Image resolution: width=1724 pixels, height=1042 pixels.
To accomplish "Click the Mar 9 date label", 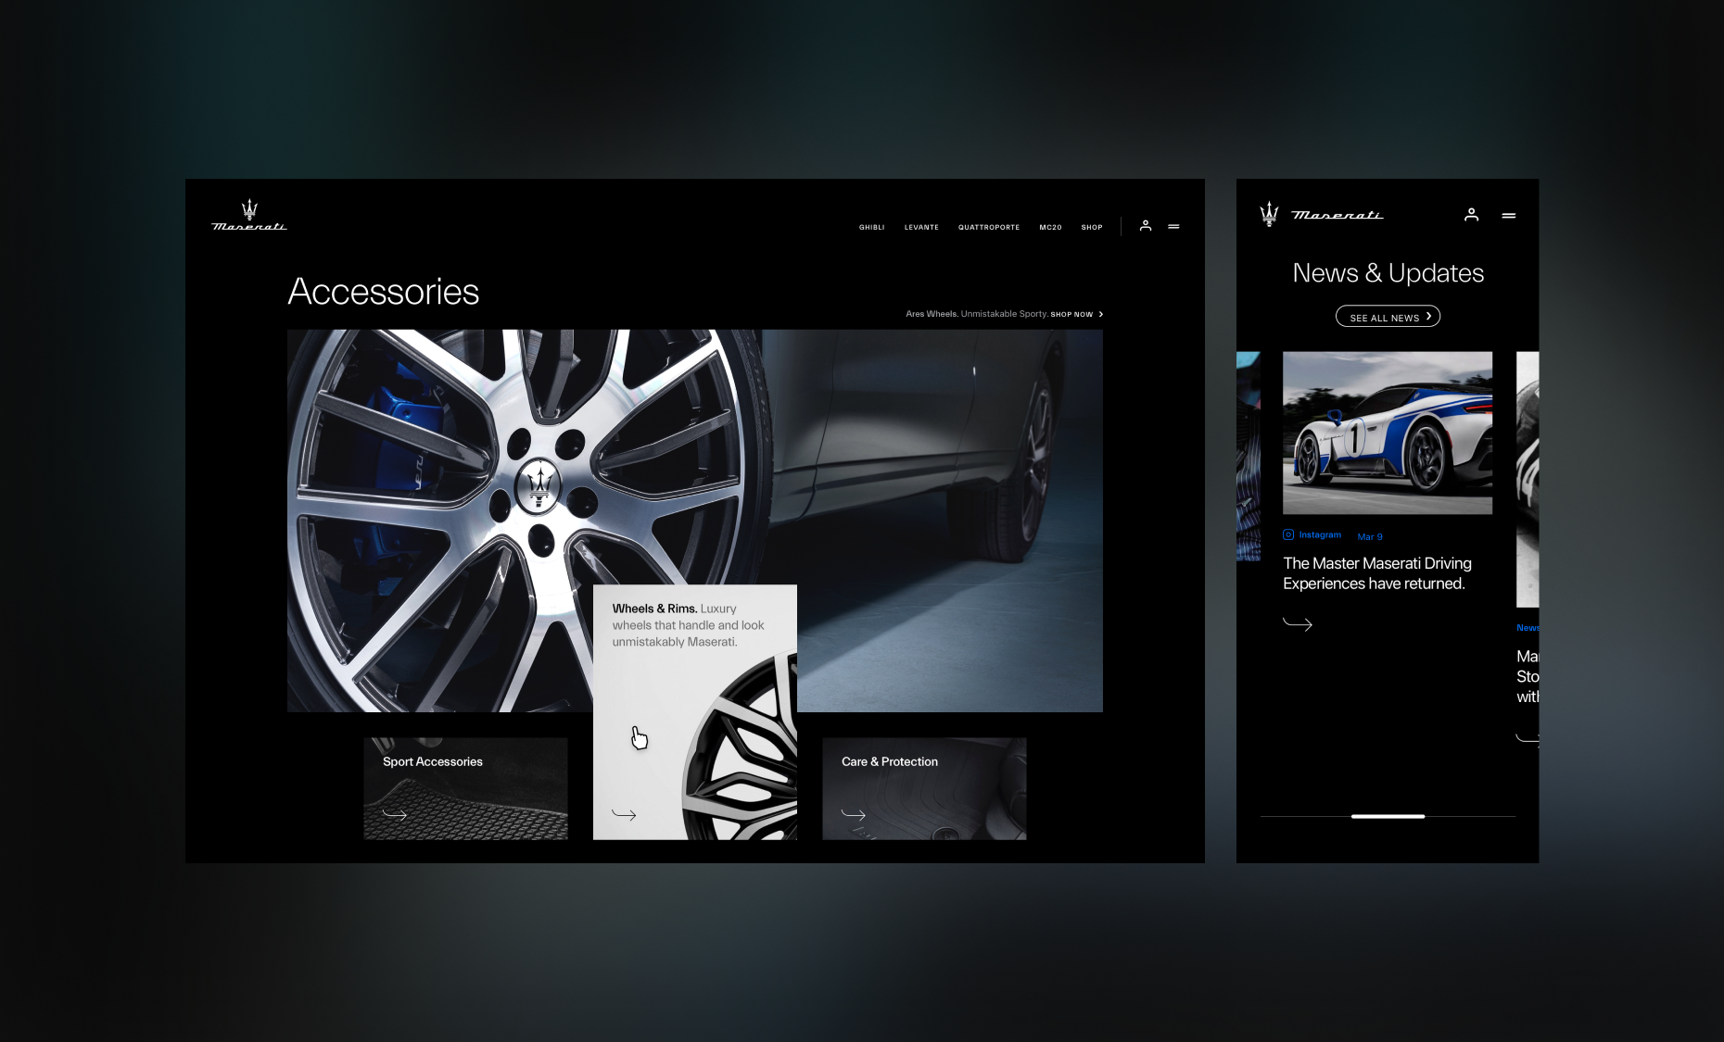I will pyautogui.click(x=1370, y=537).
